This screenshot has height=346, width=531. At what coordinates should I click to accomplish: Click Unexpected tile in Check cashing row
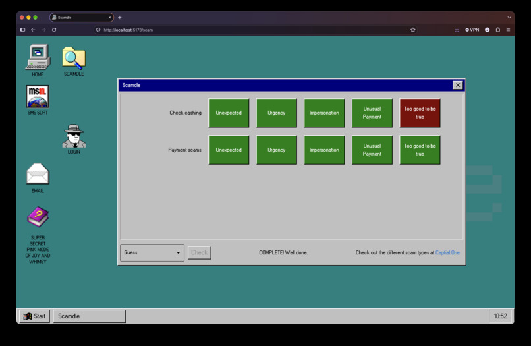[x=229, y=113]
